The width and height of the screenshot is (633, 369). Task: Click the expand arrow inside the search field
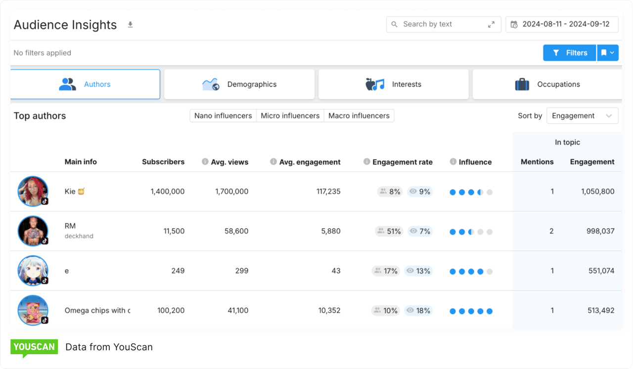click(x=491, y=24)
